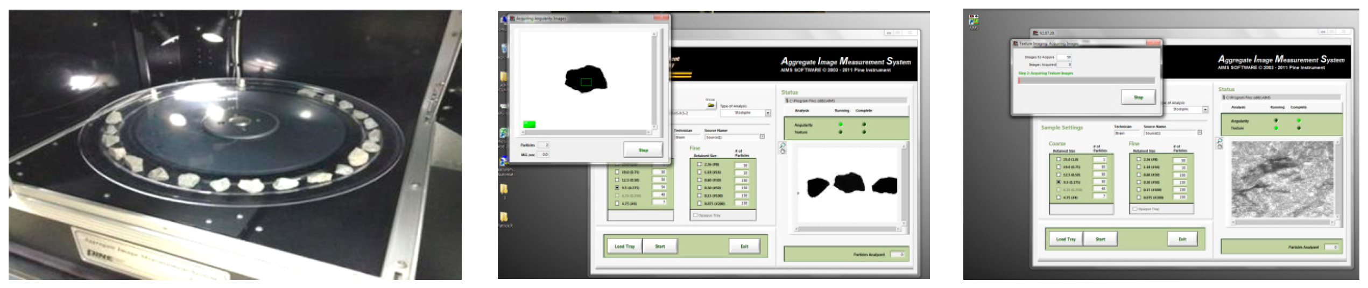Select the zoom magnifier beside the particle silhouettes preview
Screen dimensions: 1368x288
pyautogui.click(x=782, y=145)
